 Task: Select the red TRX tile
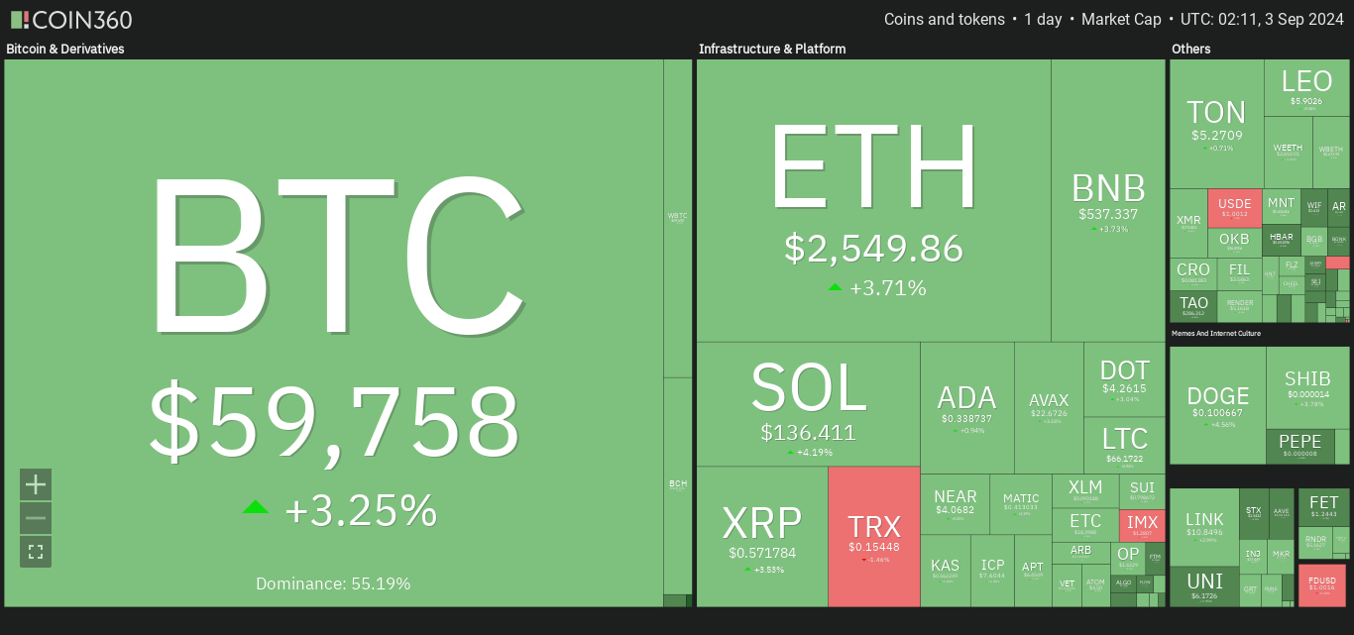[x=873, y=537]
